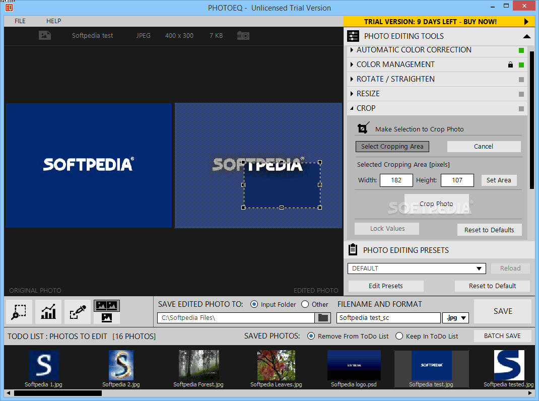Click the photo info image icon
The image size is (539, 401).
45,35
